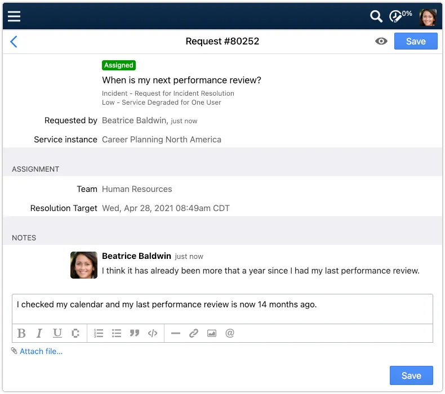Screen dimensions: 445x394
Task: Insert a hyperlink in the note
Action: 194,333
